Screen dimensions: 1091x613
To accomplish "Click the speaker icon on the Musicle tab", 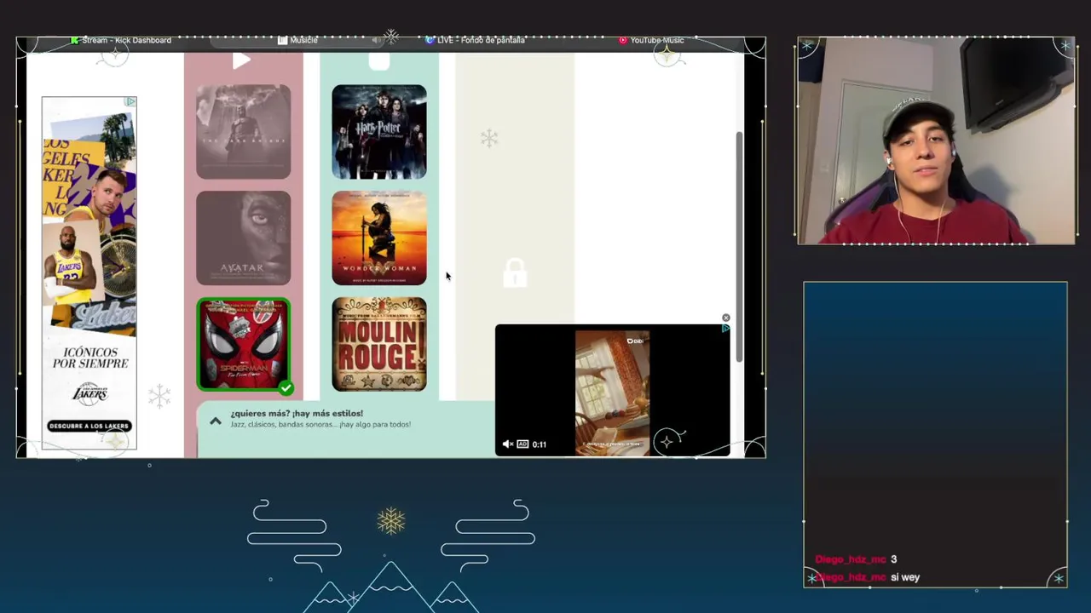I will [x=376, y=40].
